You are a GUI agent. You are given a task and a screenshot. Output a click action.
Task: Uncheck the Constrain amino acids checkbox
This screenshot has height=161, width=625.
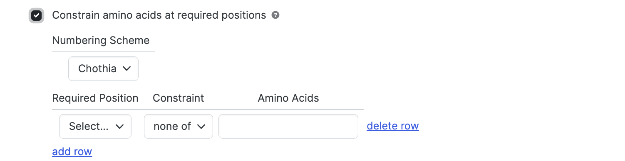click(37, 16)
